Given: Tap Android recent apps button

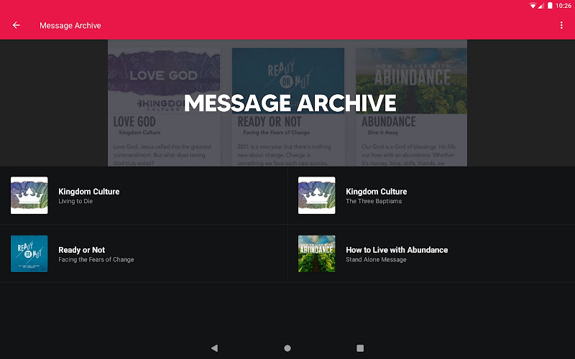Looking at the screenshot, I should pos(360,348).
